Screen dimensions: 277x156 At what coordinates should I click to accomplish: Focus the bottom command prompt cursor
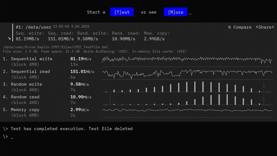click(12, 137)
